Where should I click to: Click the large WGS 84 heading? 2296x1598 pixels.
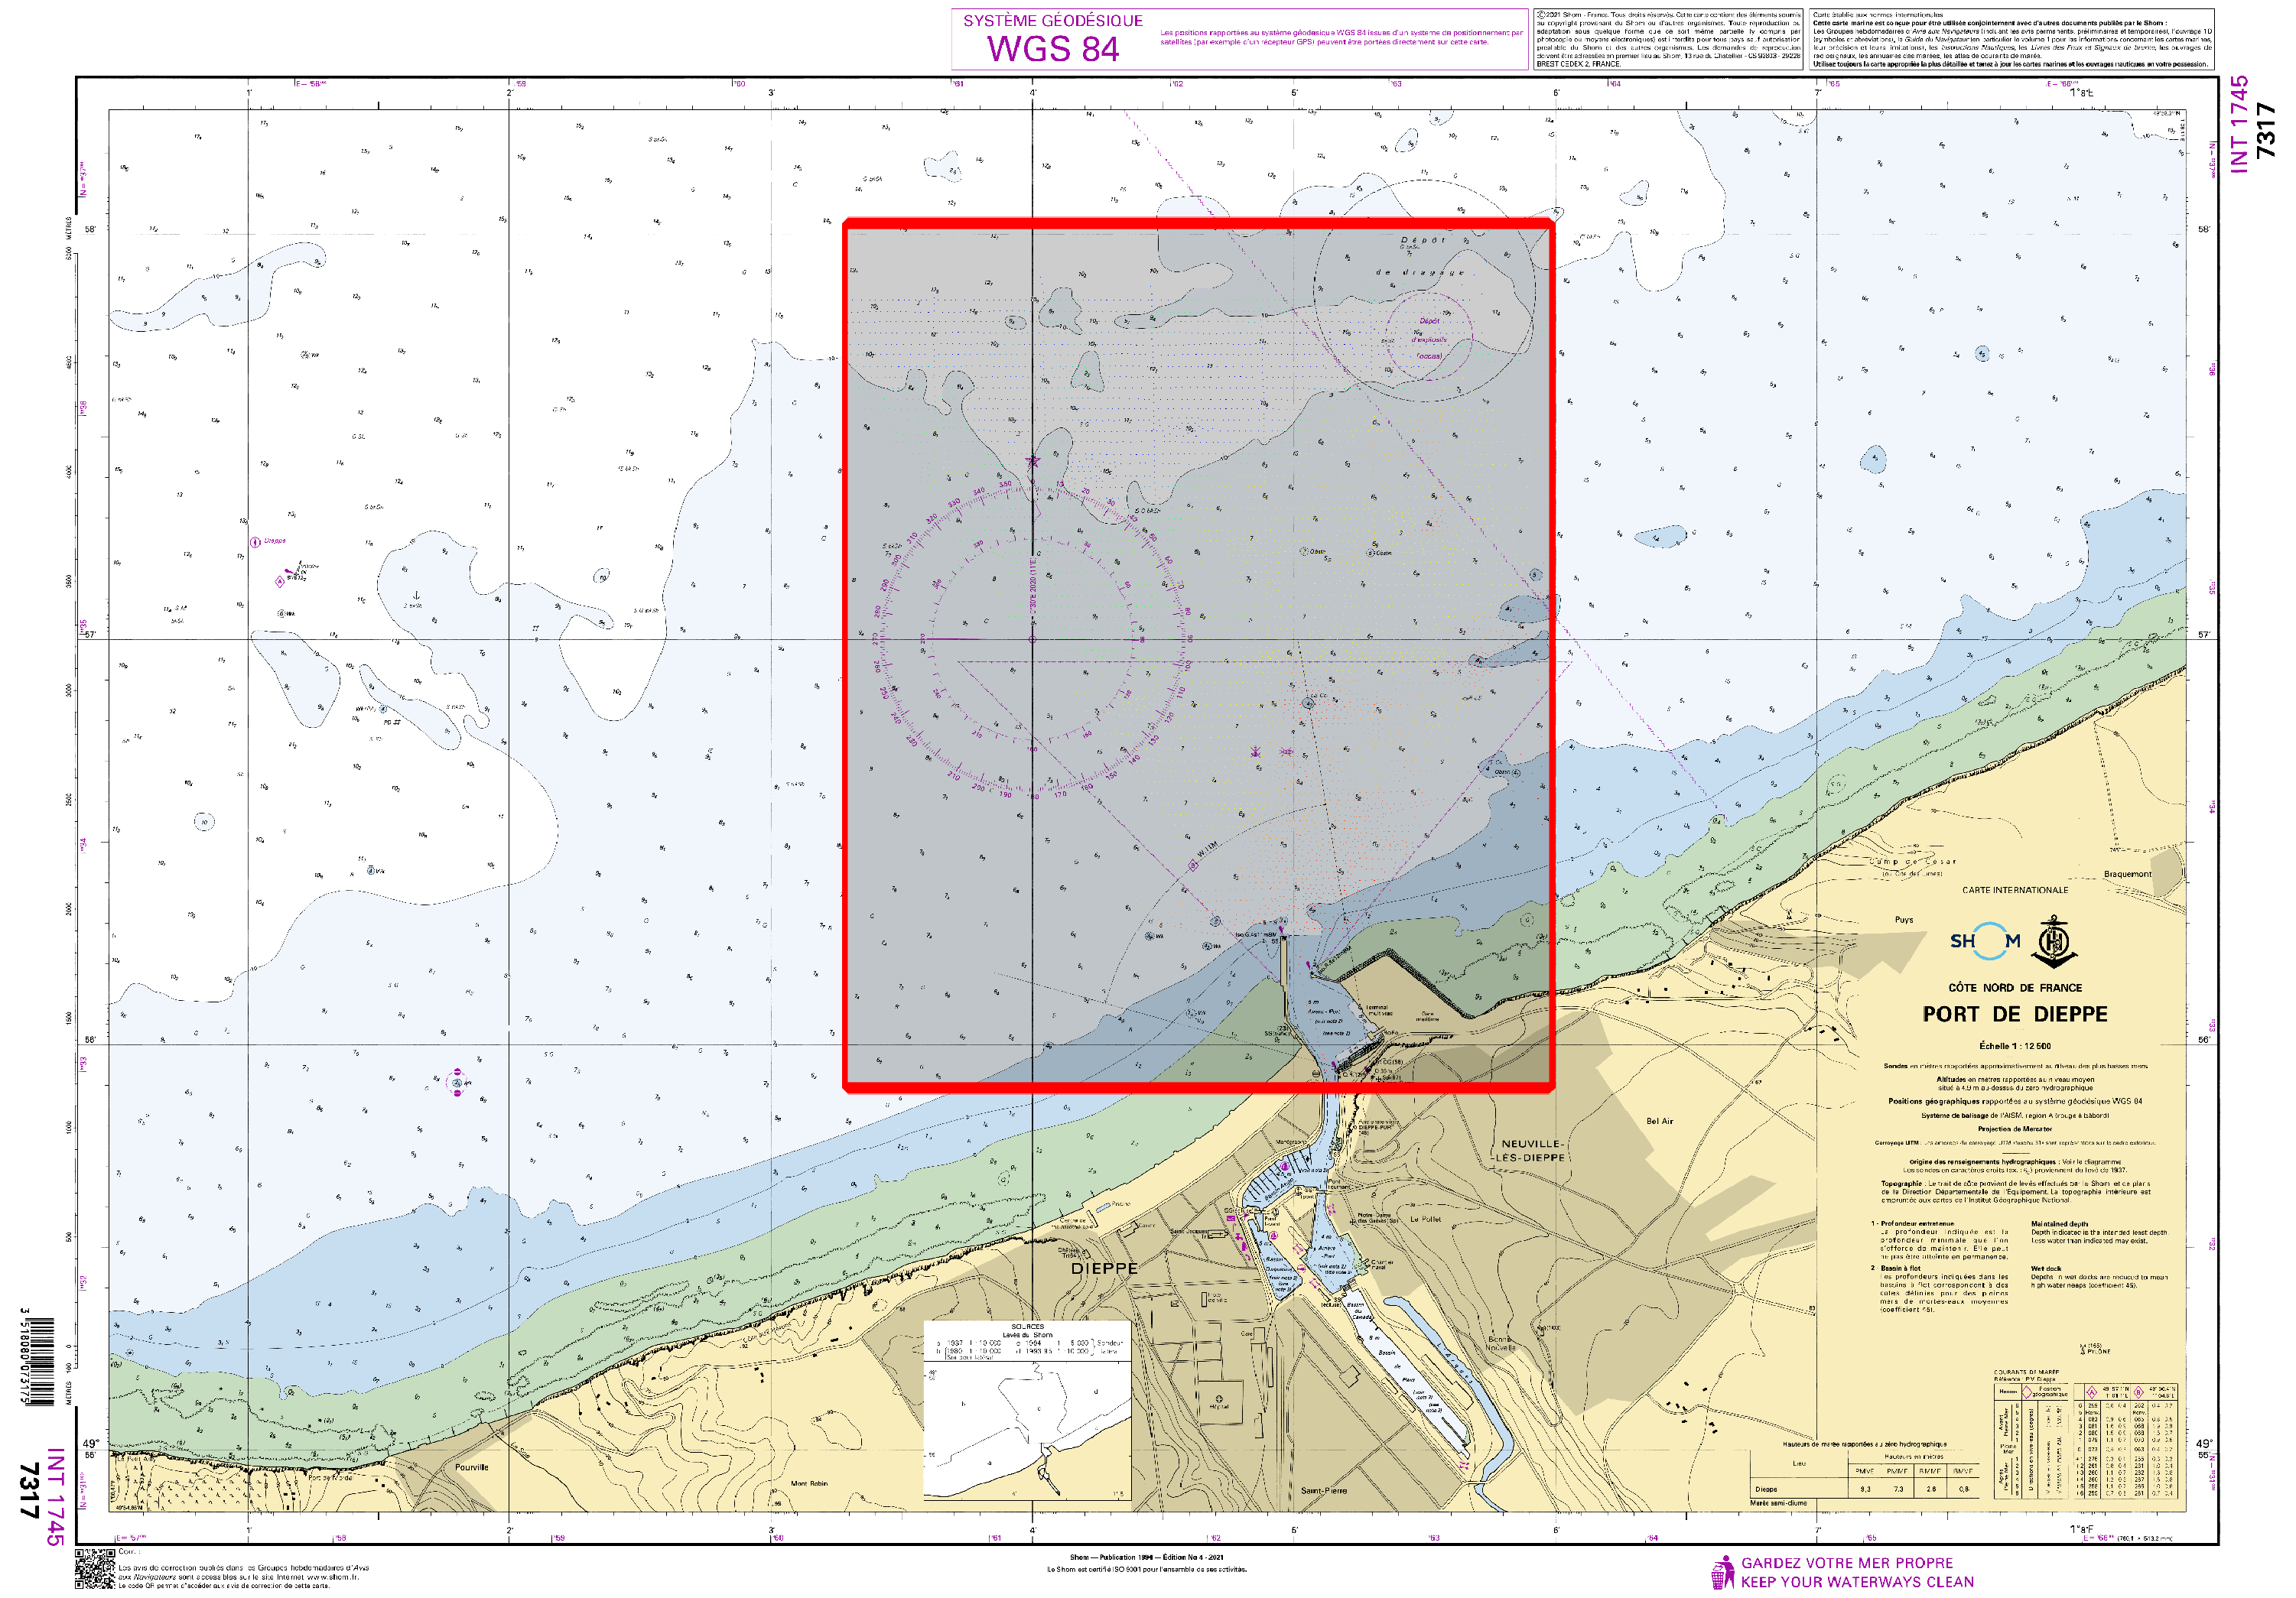coord(1053,48)
